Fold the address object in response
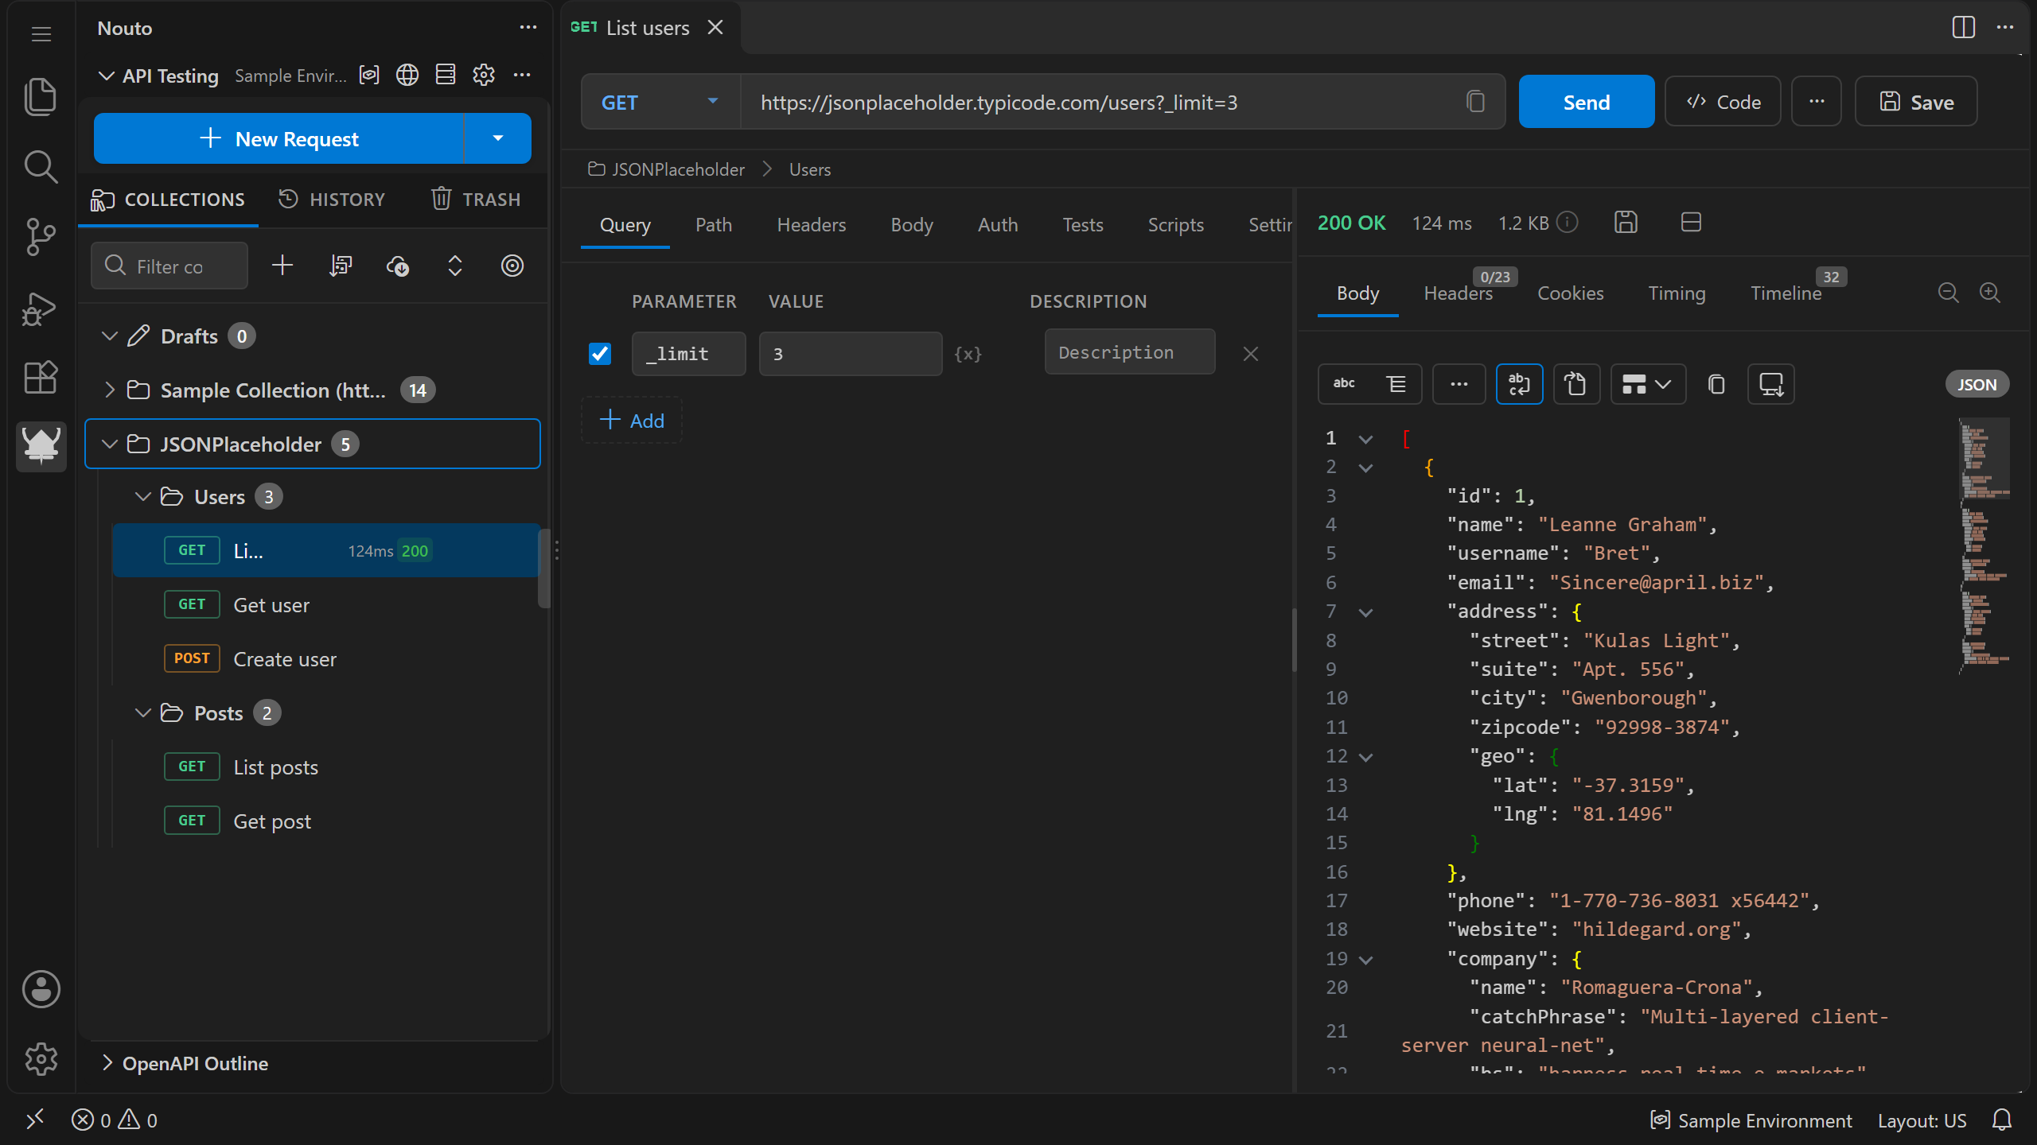The height and width of the screenshot is (1145, 2037). coord(1365,612)
